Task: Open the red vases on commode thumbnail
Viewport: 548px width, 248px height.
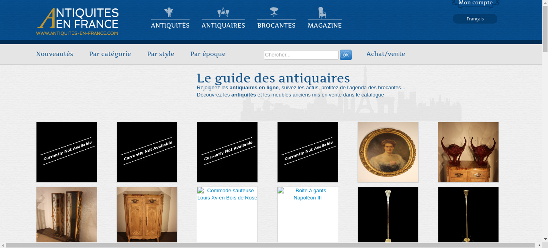Action: pyautogui.click(x=468, y=152)
